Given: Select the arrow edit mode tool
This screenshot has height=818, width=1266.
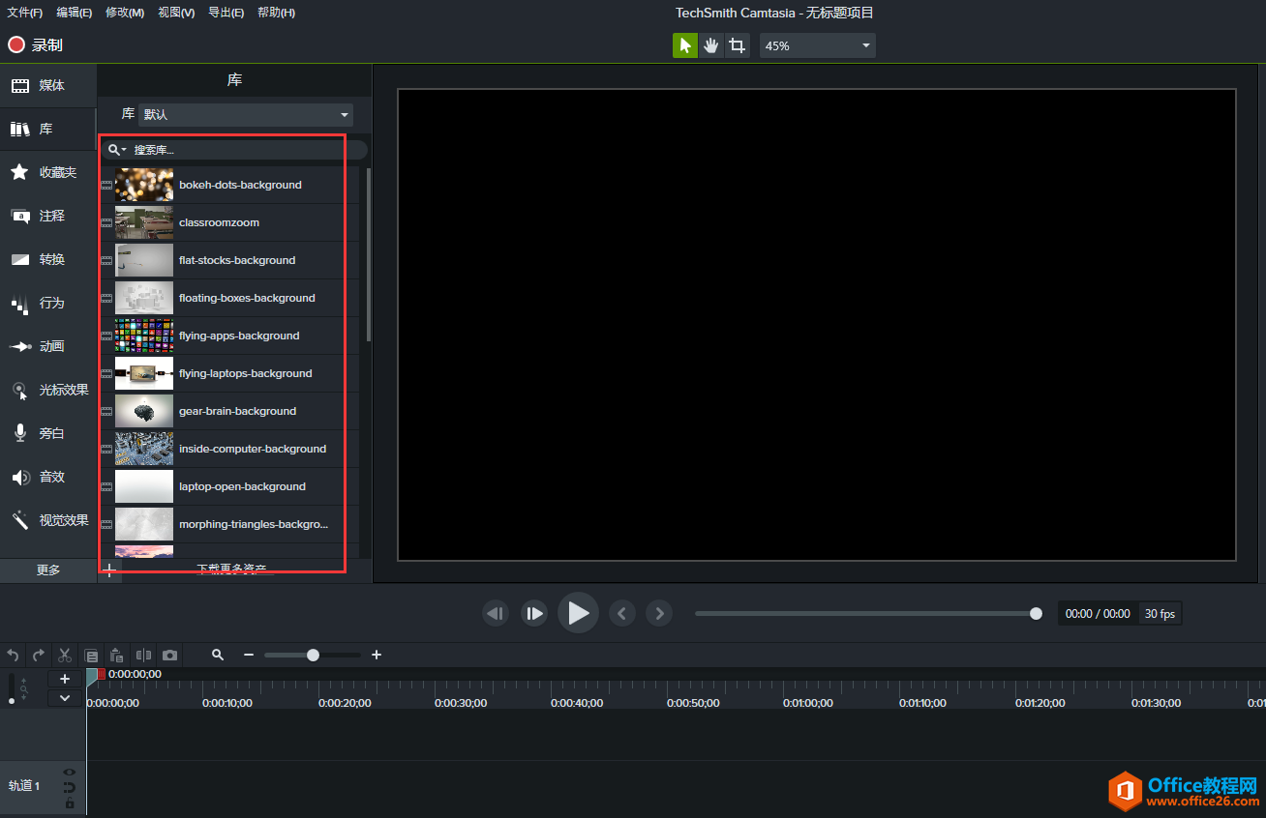Looking at the screenshot, I should (x=685, y=45).
